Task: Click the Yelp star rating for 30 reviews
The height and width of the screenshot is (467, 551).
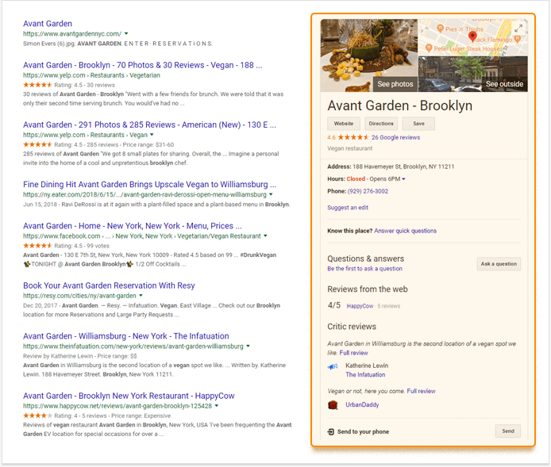Action: point(37,85)
